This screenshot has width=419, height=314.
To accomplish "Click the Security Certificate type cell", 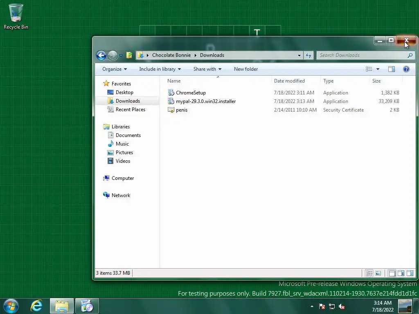I will coord(343,110).
